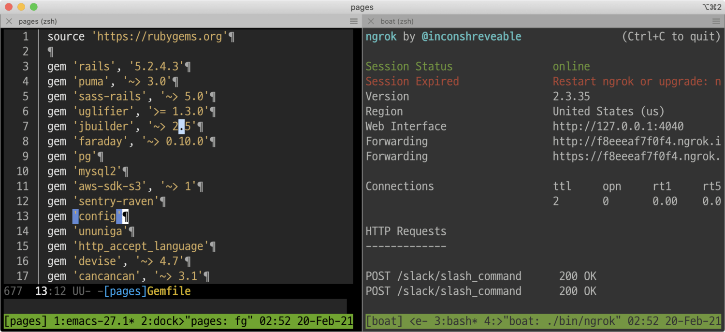Image resolution: width=725 pixels, height=332 pixels.
Task: Click the 'devise' gem name
Action: 98,261
